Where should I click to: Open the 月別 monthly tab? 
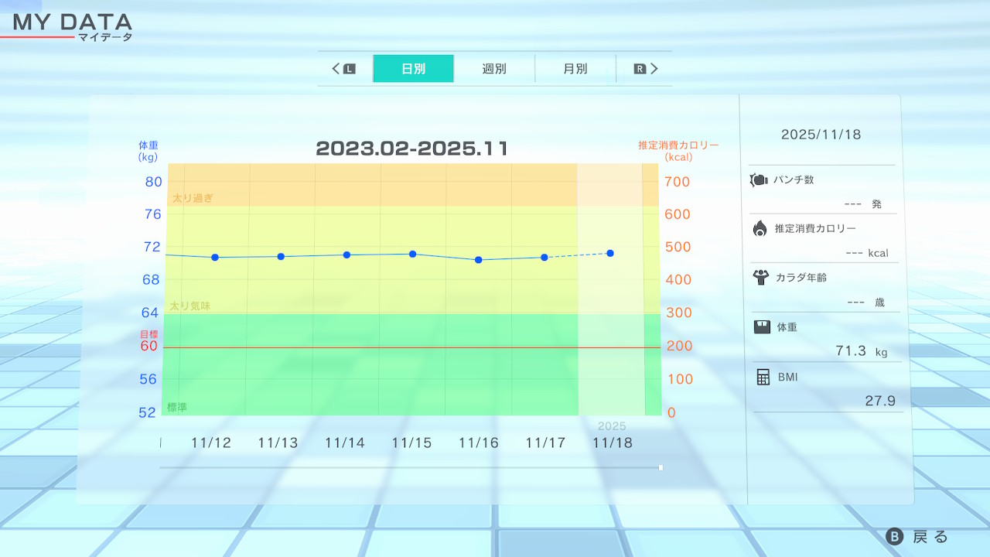point(575,69)
